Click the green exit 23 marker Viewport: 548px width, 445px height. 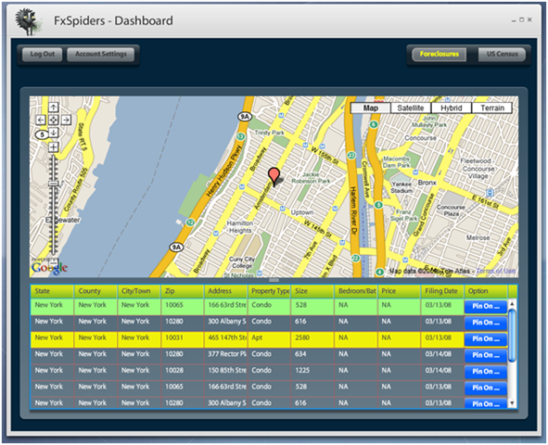pyautogui.click(x=351, y=156)
